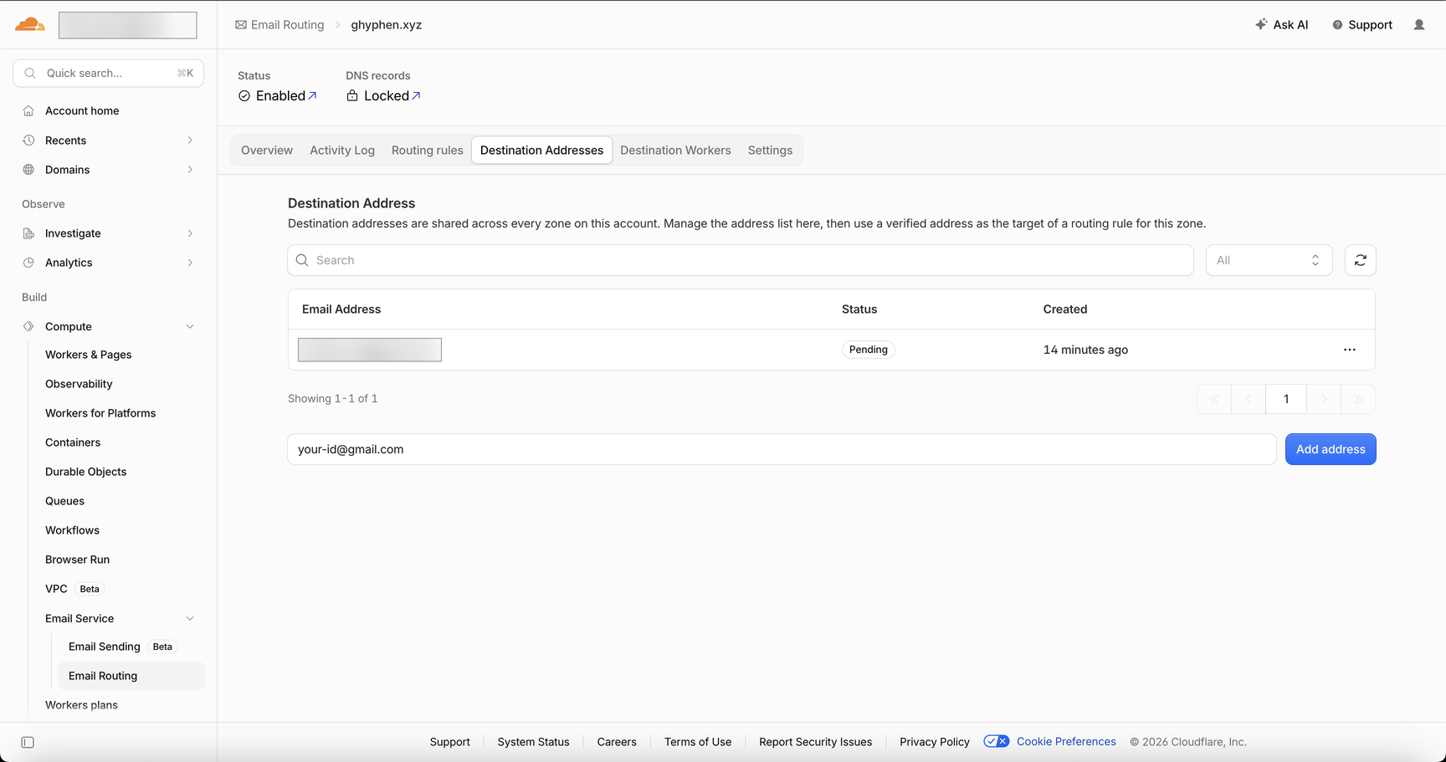Open the account selector at top left
This screenshot has width=1446, height=762.
pos(128,25)
